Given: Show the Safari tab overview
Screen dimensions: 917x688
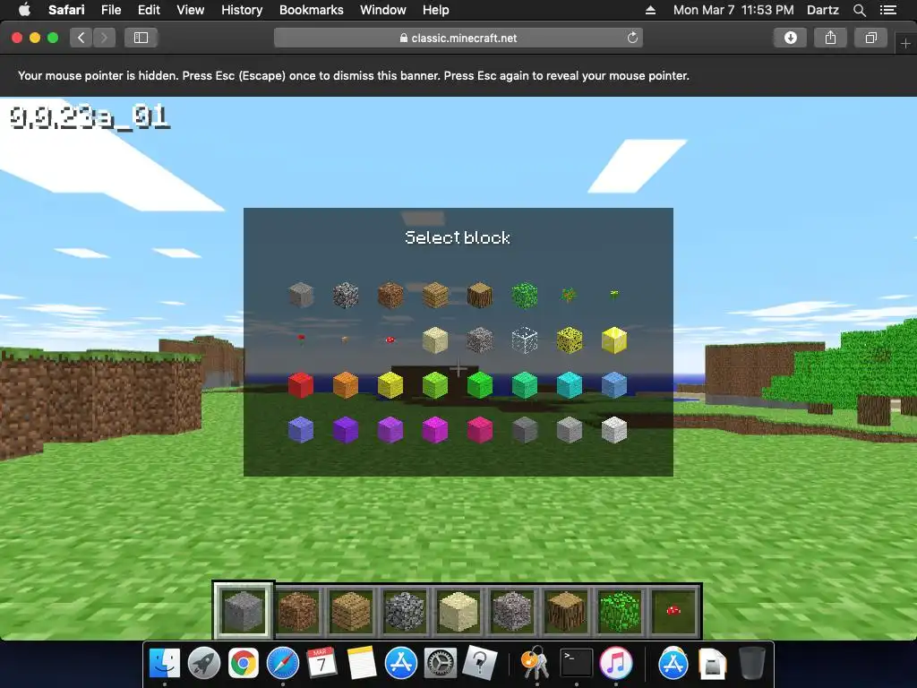Looking at the screenshot, I should click(x=870, y=38).
